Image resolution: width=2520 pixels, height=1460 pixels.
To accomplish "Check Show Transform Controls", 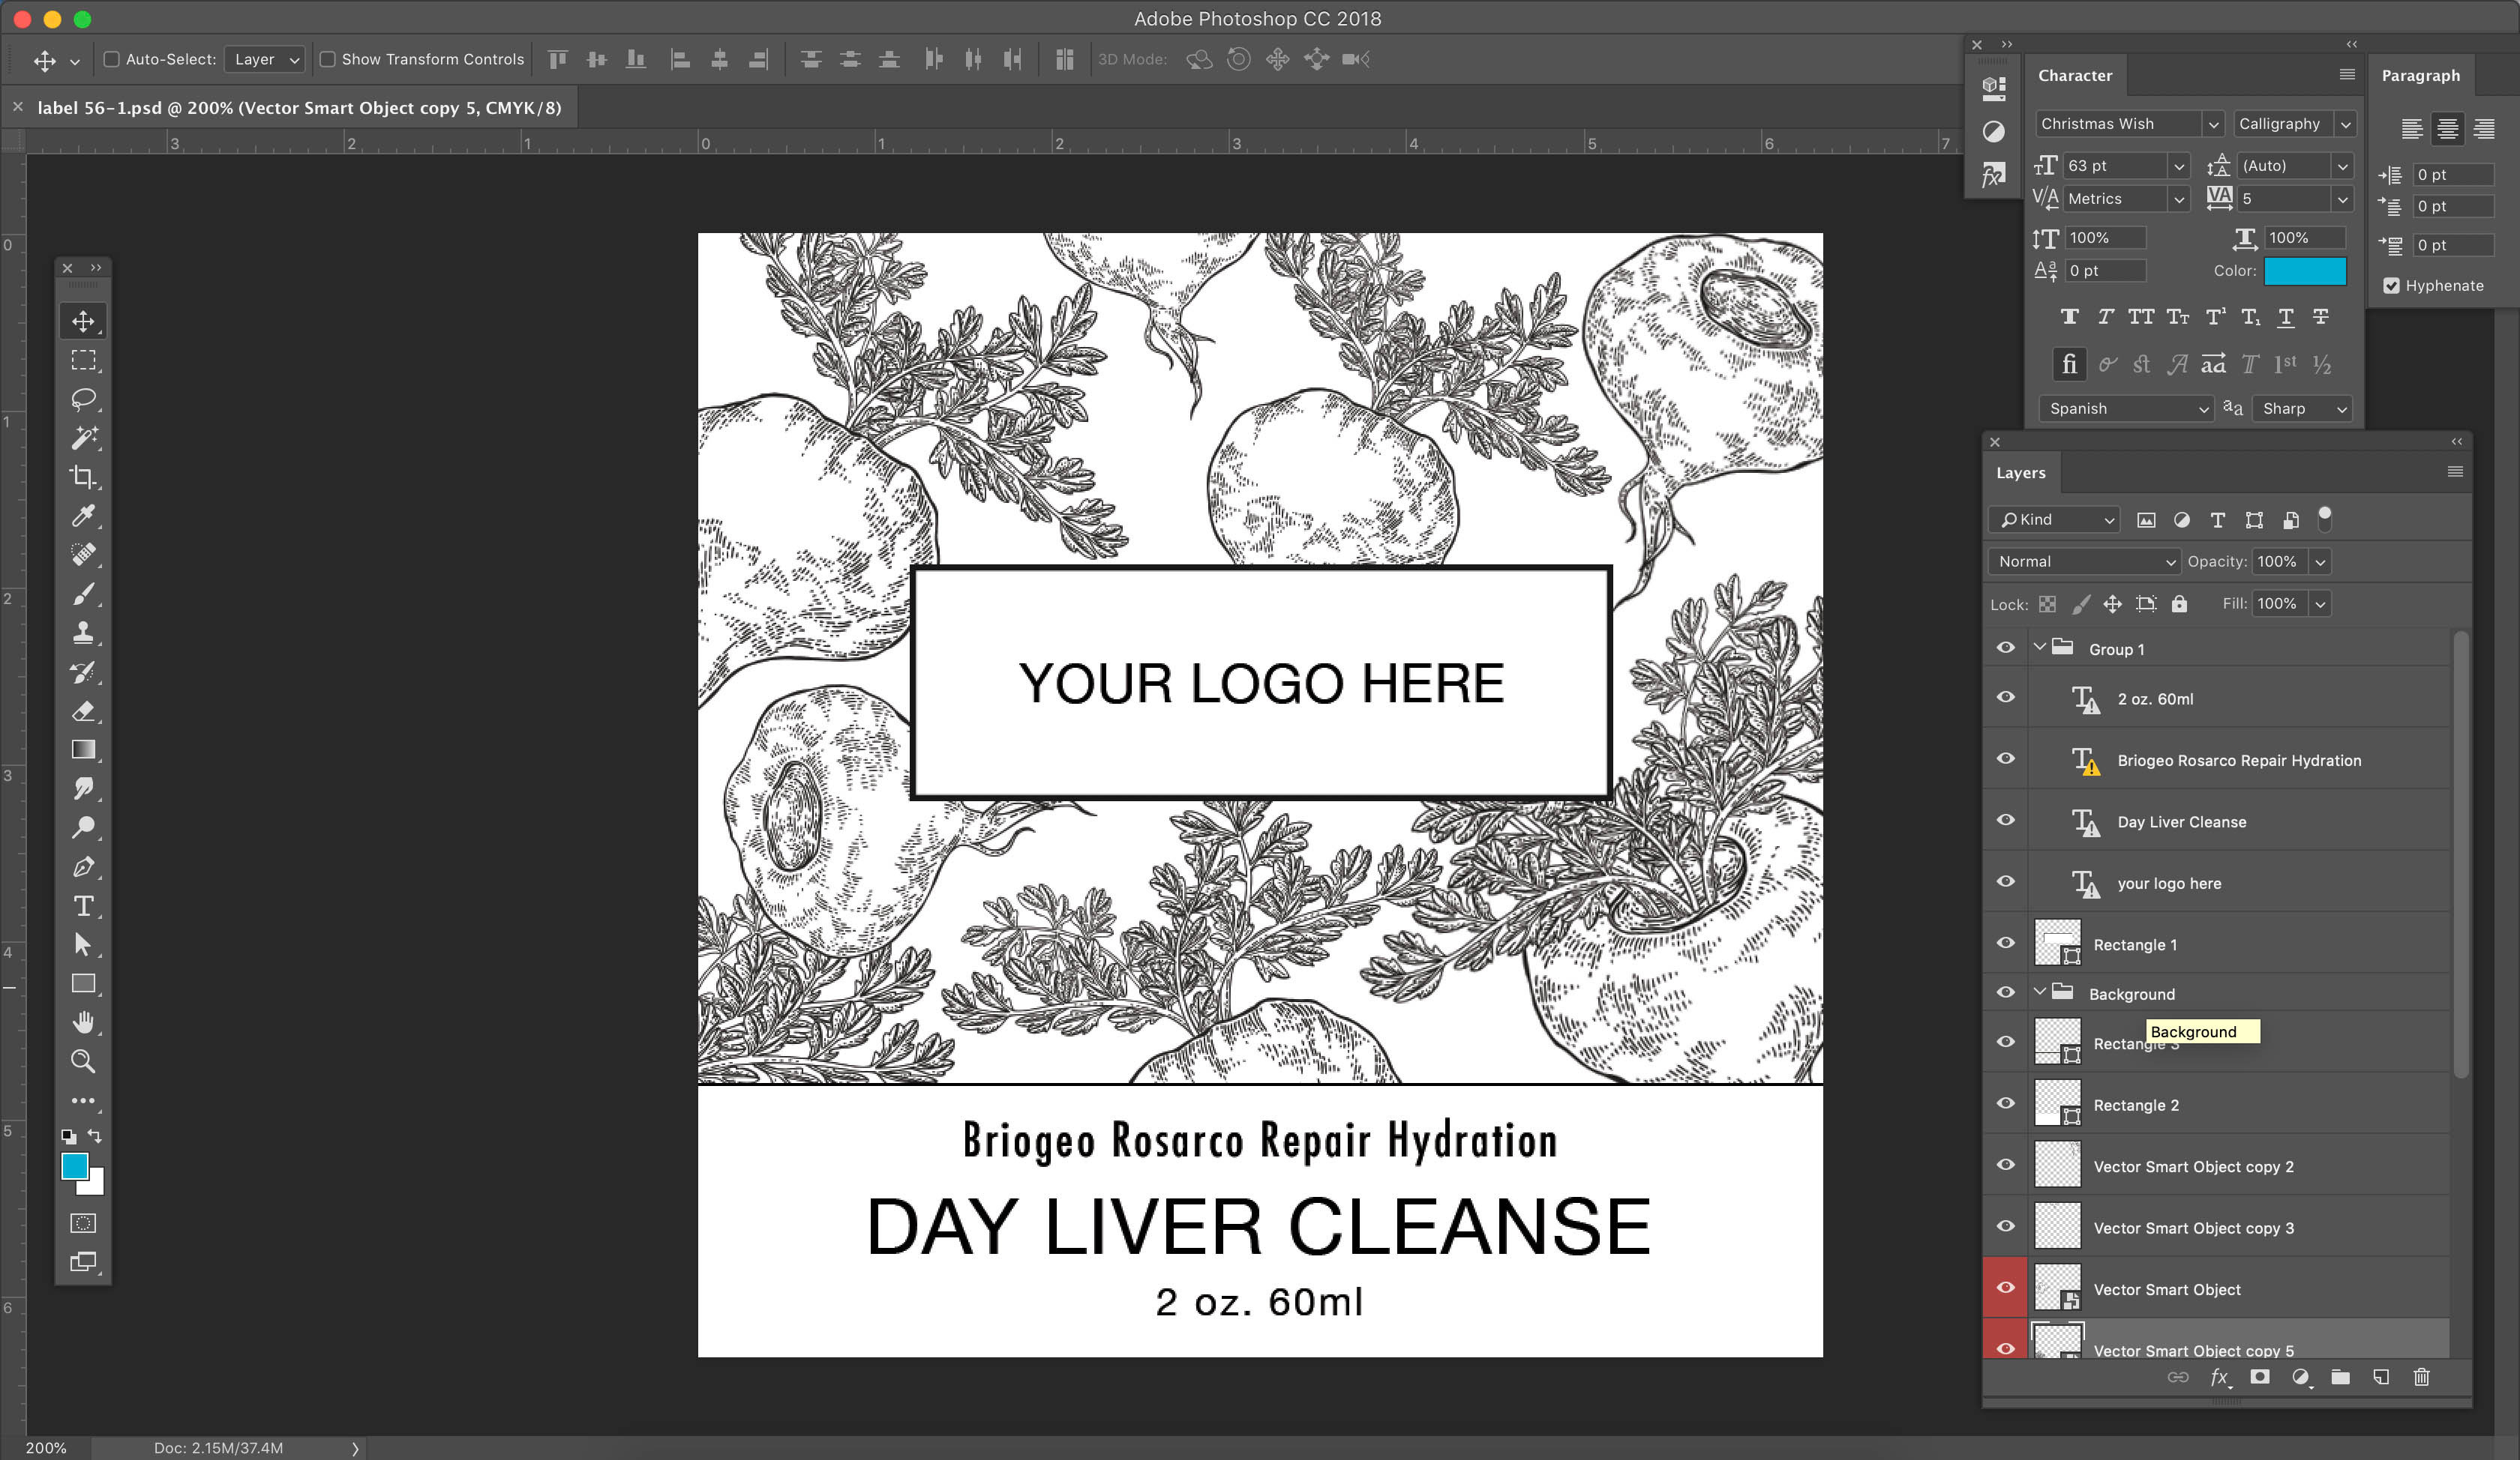I will coord(327,60).
